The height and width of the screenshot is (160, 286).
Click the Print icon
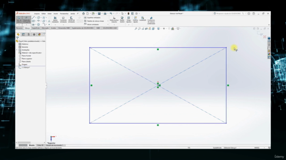[x=105, y=13]
